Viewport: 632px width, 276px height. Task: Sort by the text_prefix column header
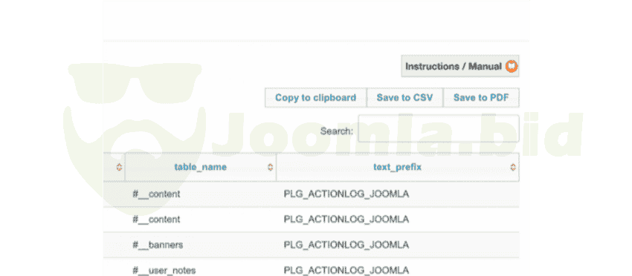(x=398, y=167)
